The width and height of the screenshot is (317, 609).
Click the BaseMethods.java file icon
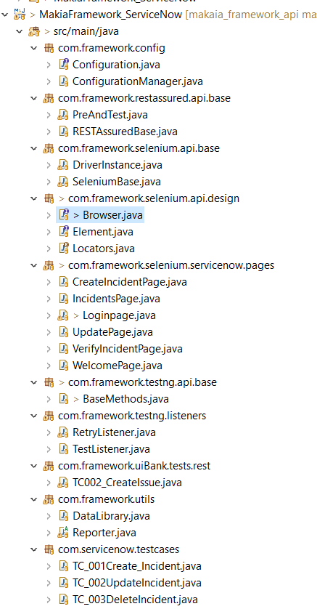pyautogui.click(x=63, y=398)
